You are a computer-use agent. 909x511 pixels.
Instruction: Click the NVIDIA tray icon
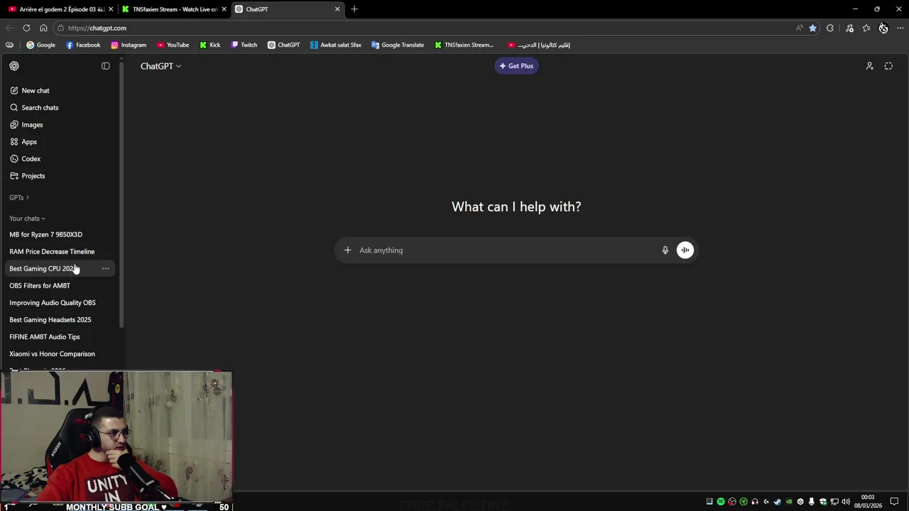click(x=789, y=502)
